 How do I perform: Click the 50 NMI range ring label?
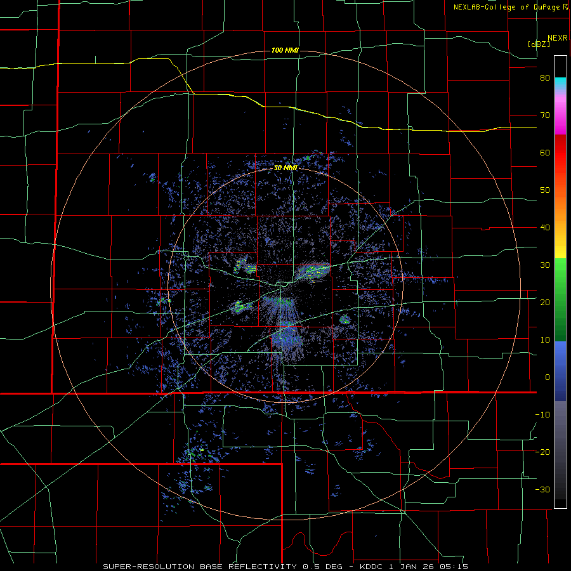click(x=286, y=168)
